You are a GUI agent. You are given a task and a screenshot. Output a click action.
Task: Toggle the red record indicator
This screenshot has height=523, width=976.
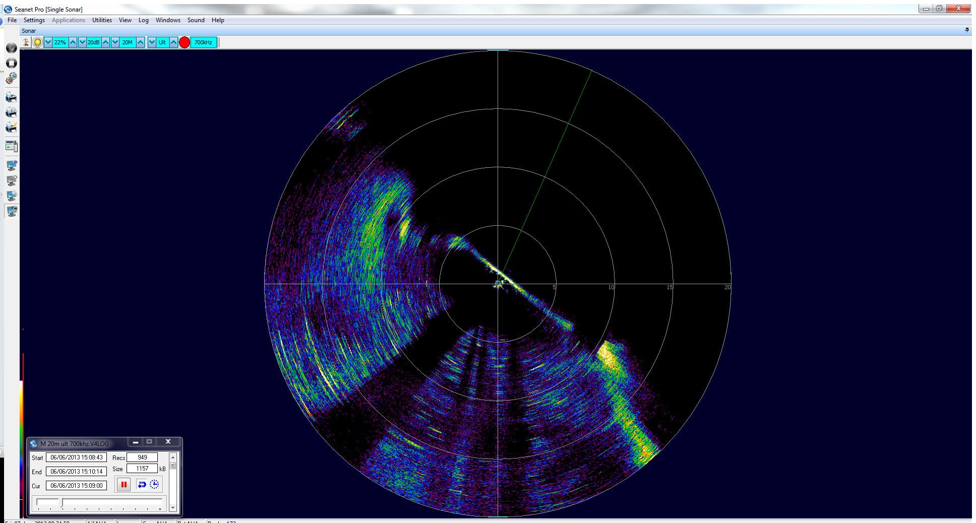click(185, 42)
